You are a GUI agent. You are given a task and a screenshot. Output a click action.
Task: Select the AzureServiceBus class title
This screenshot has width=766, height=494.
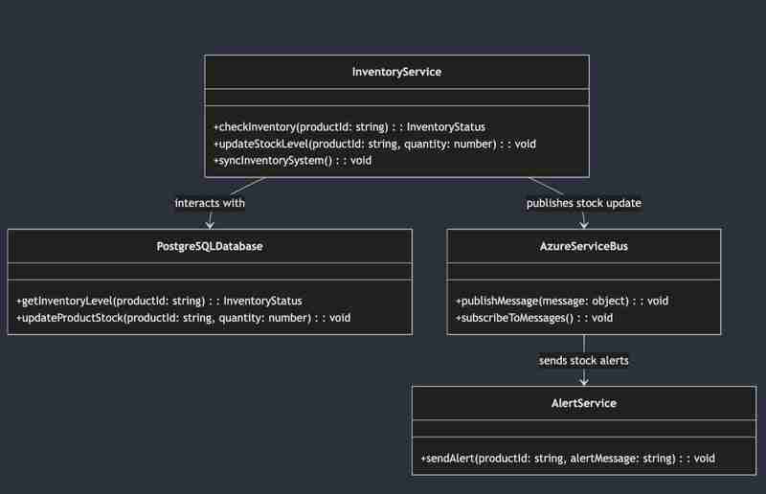[584, 246]
